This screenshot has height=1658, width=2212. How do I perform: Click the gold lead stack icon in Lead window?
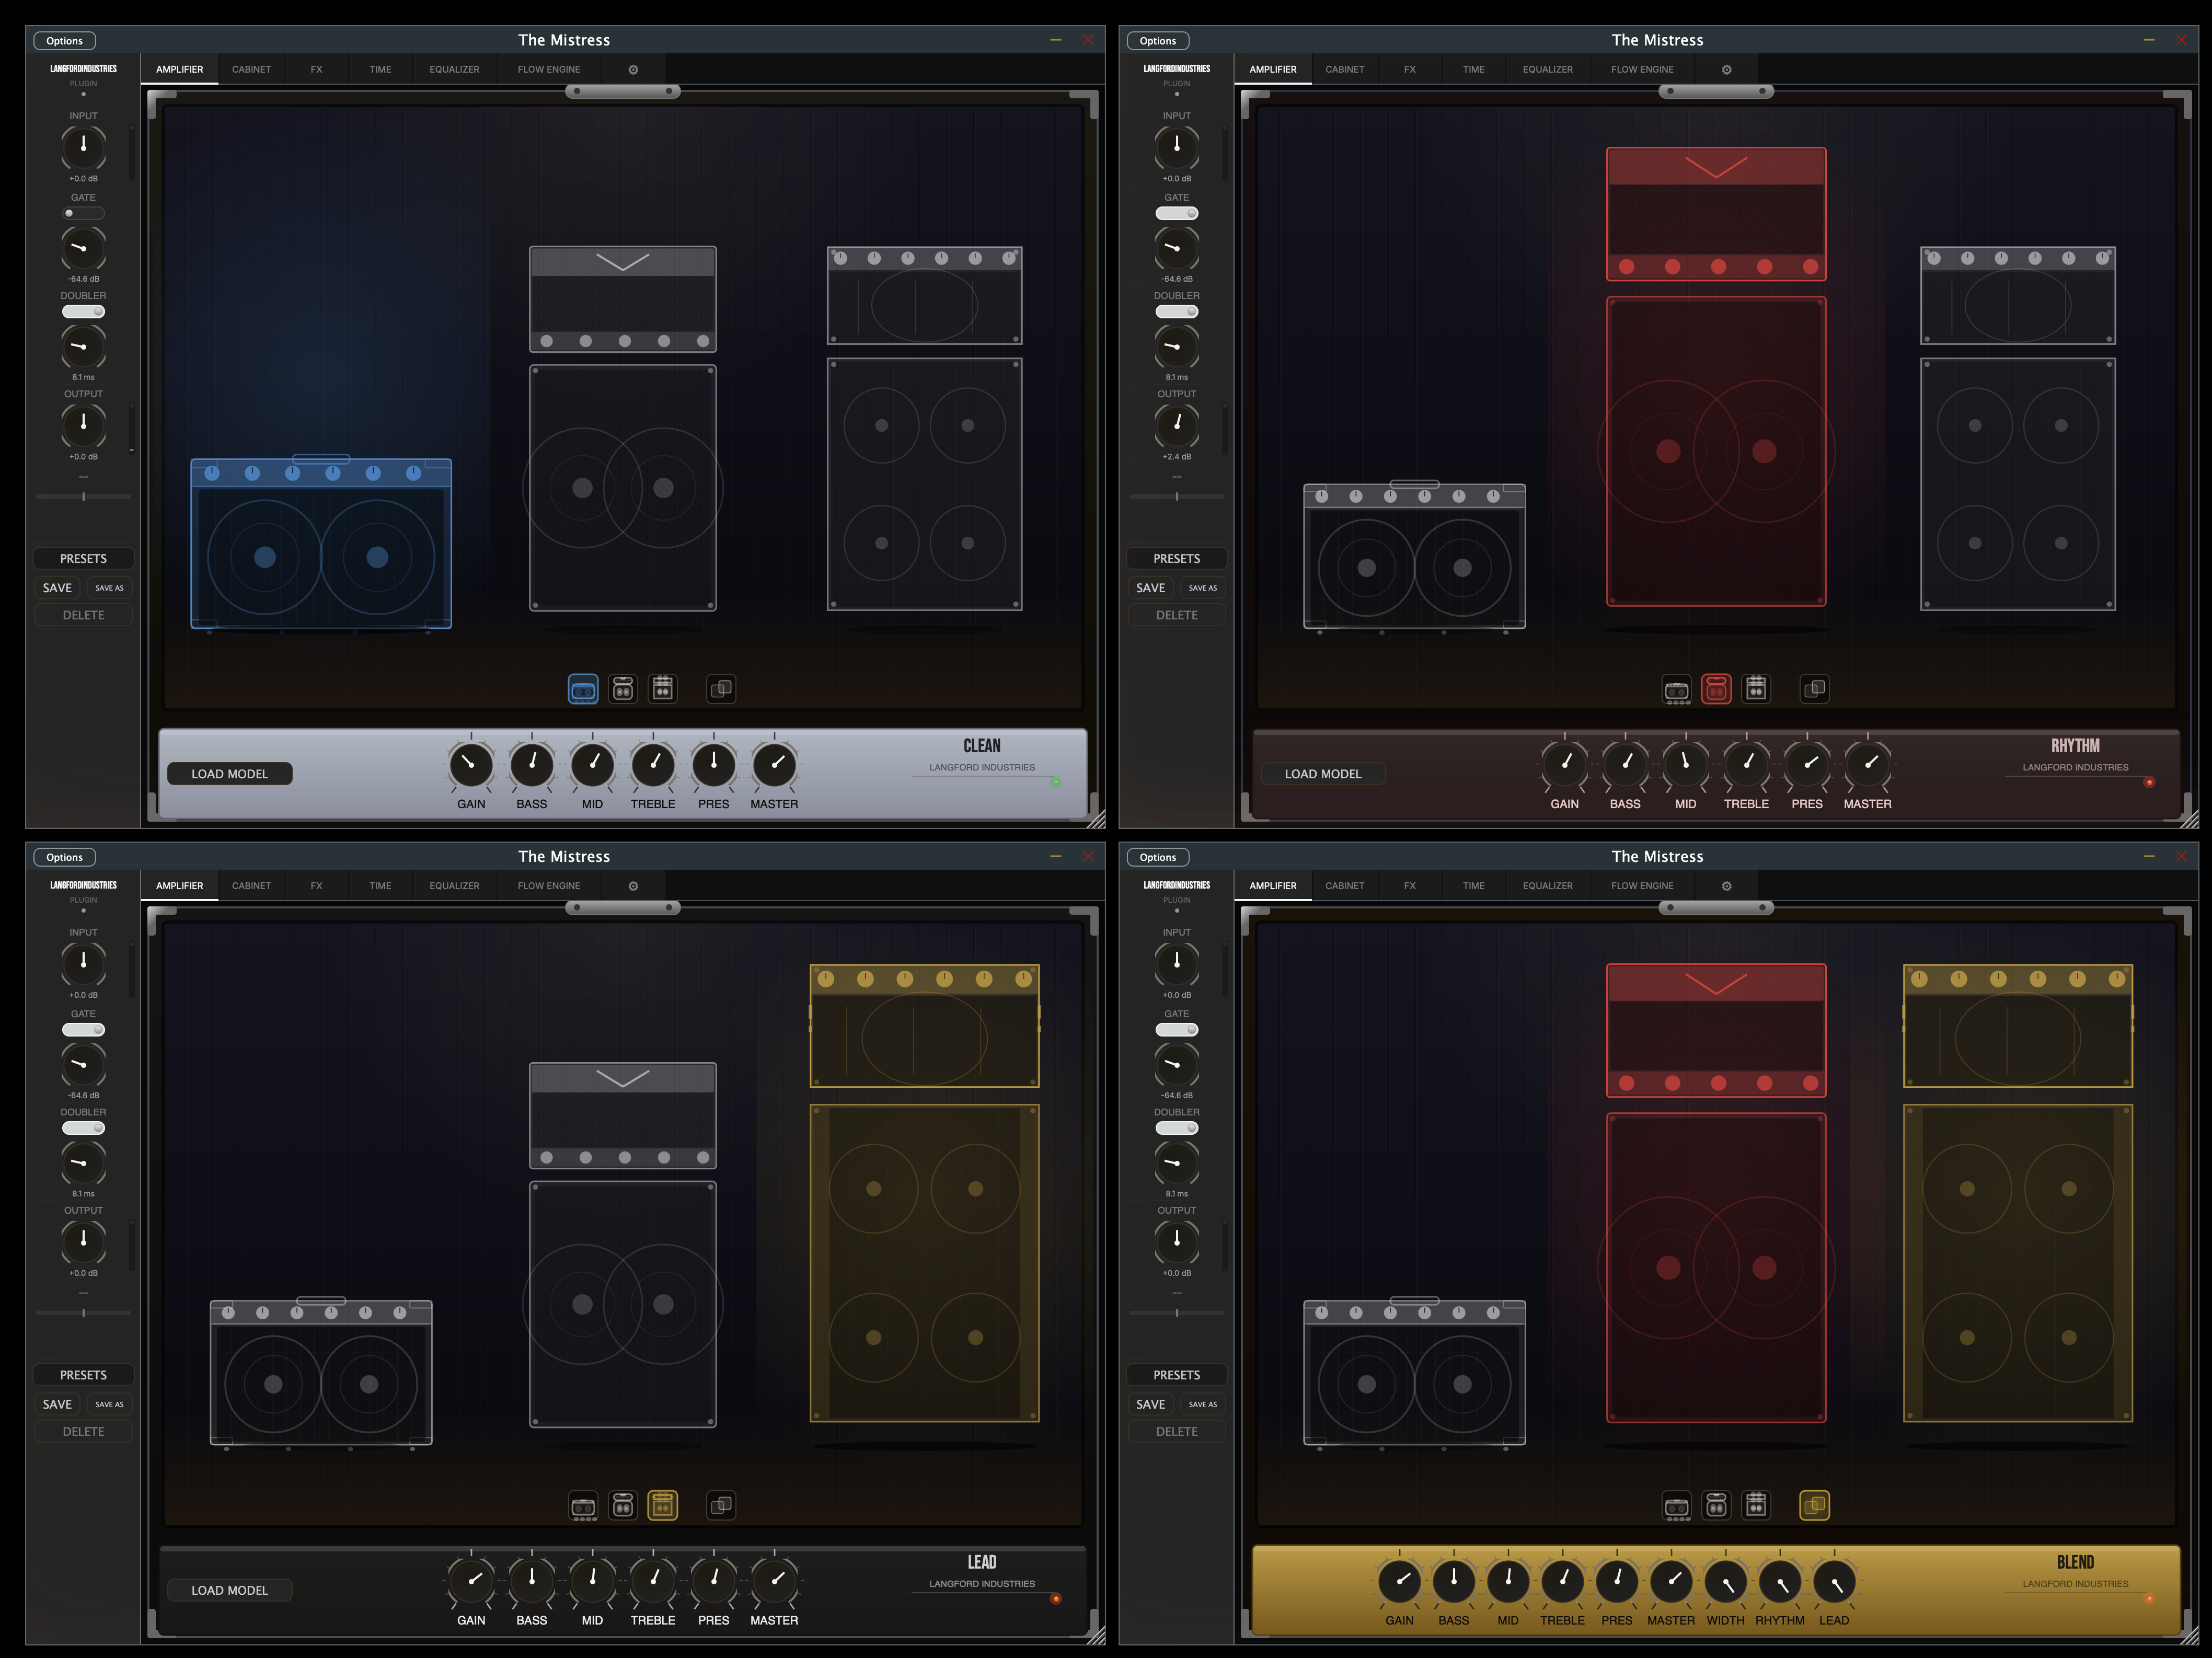pos(662,1505)
